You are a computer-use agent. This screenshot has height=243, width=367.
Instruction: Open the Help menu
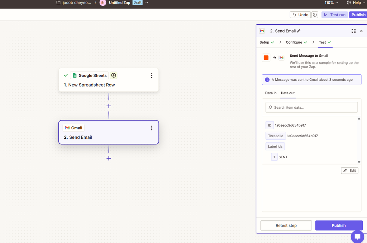click(356, 3)
